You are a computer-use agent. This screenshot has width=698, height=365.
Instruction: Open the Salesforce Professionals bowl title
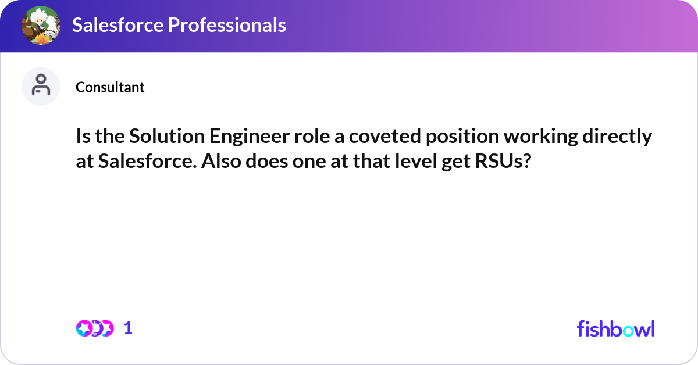pos(179,25)
